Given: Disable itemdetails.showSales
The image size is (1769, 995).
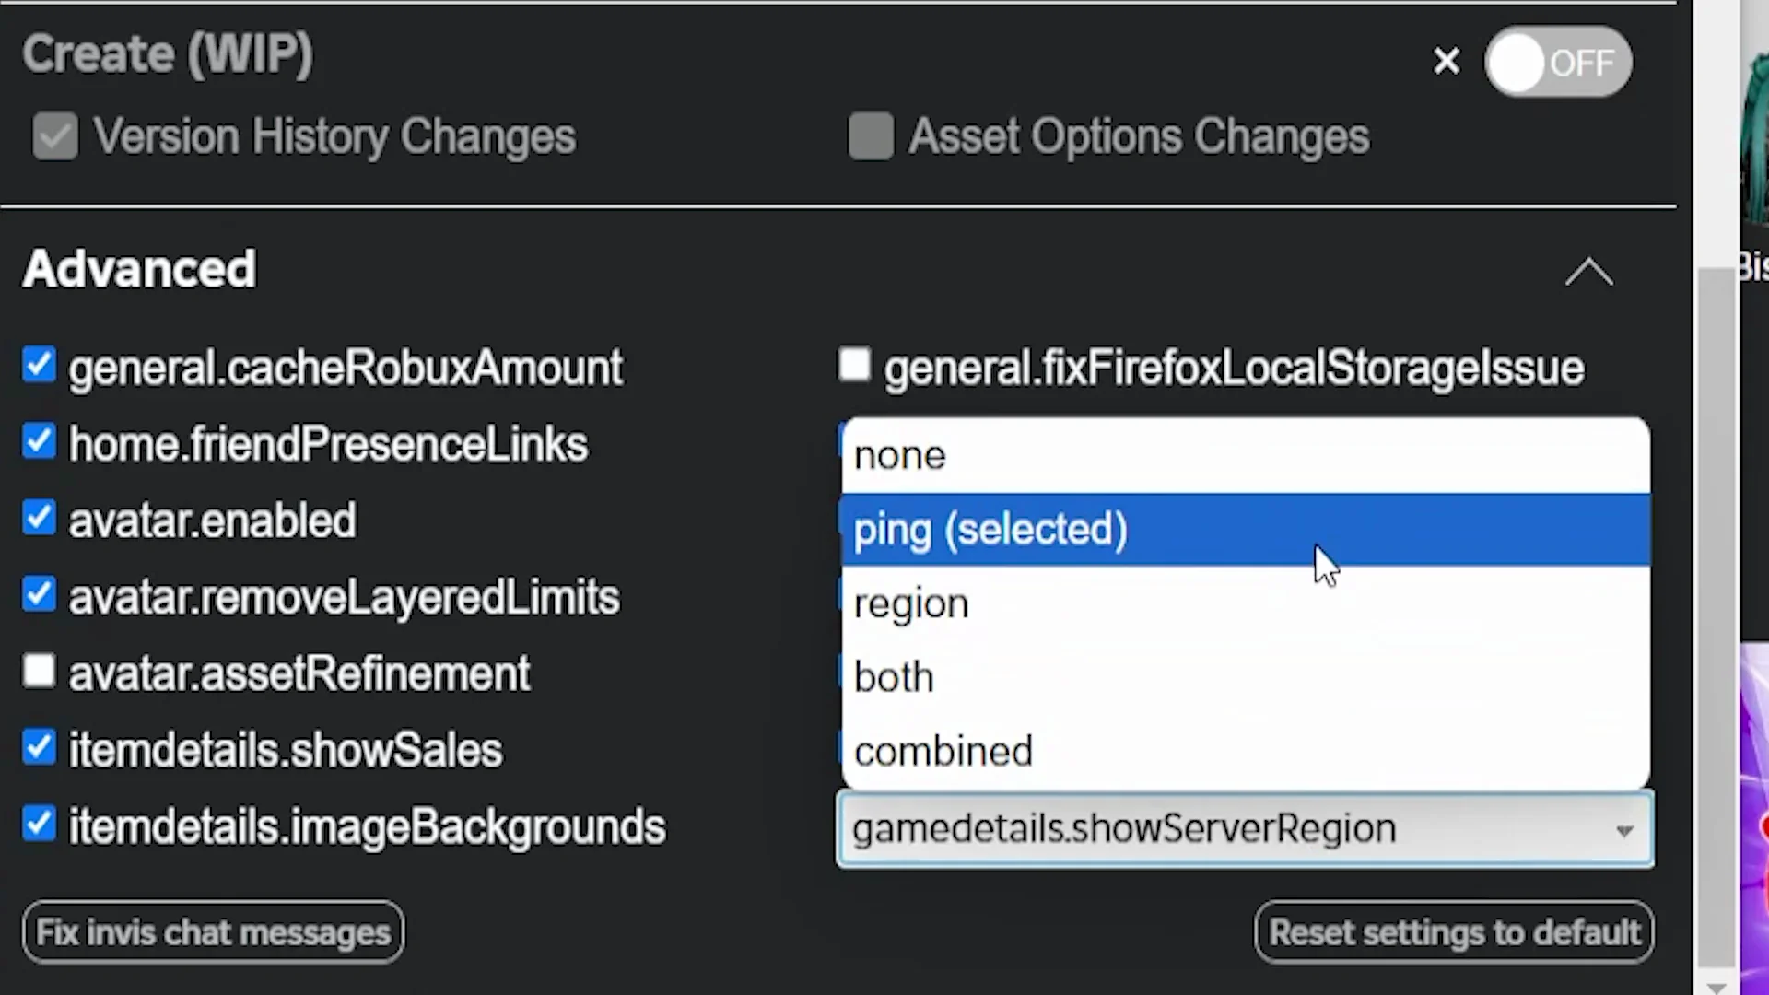Looking at the screenshot, I should click(39, 748).
